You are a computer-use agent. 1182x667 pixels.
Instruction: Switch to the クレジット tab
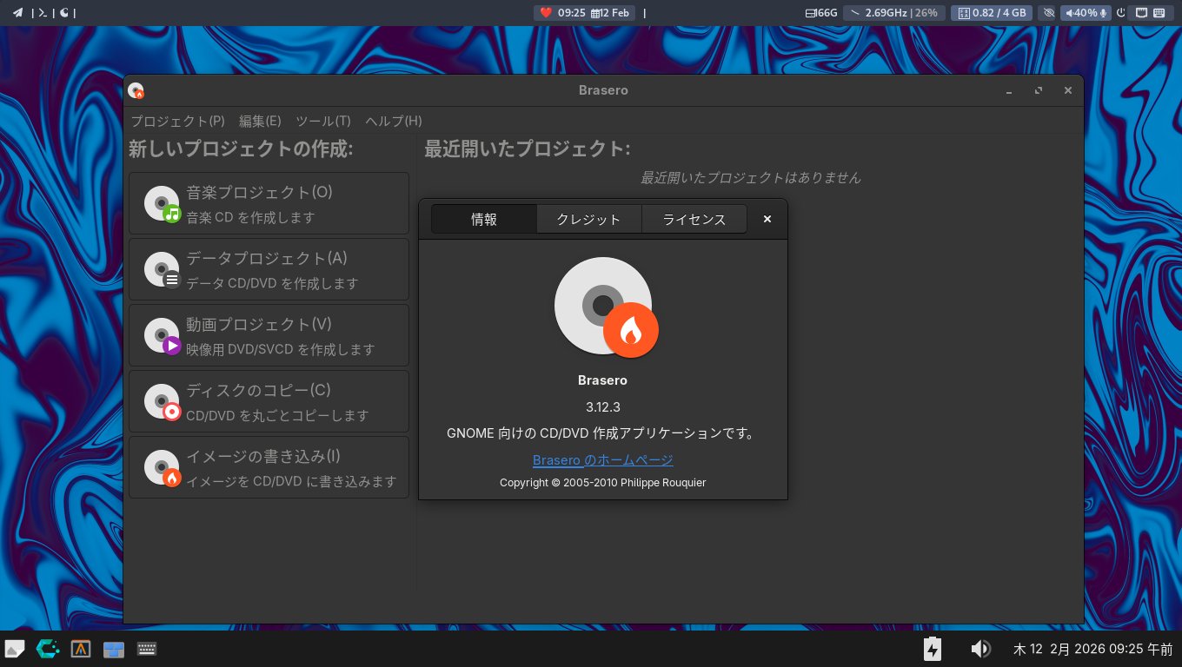[x=589, y=220]
